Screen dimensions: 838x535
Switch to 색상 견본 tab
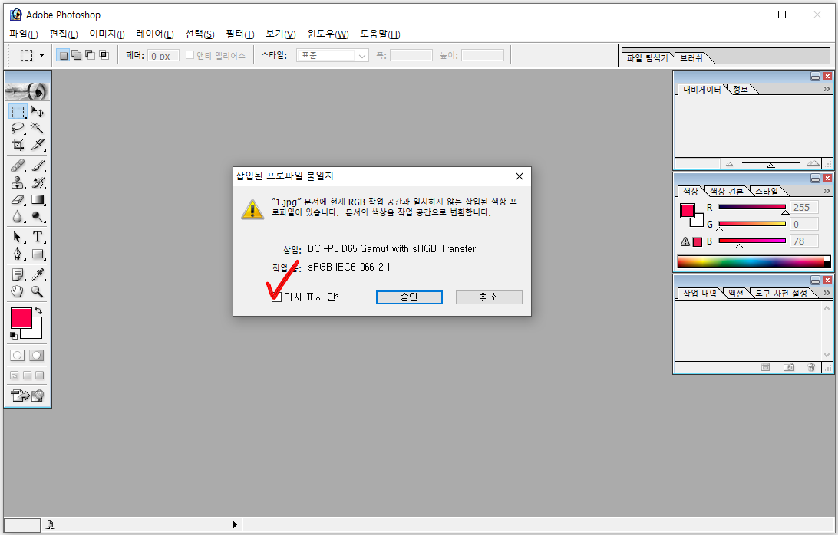pos(726,191)
